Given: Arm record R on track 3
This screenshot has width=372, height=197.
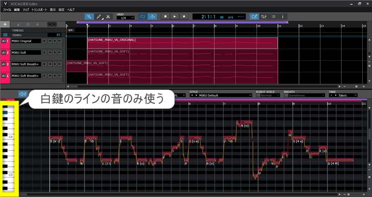Looking at the screenshot, I should coord(60,64).
